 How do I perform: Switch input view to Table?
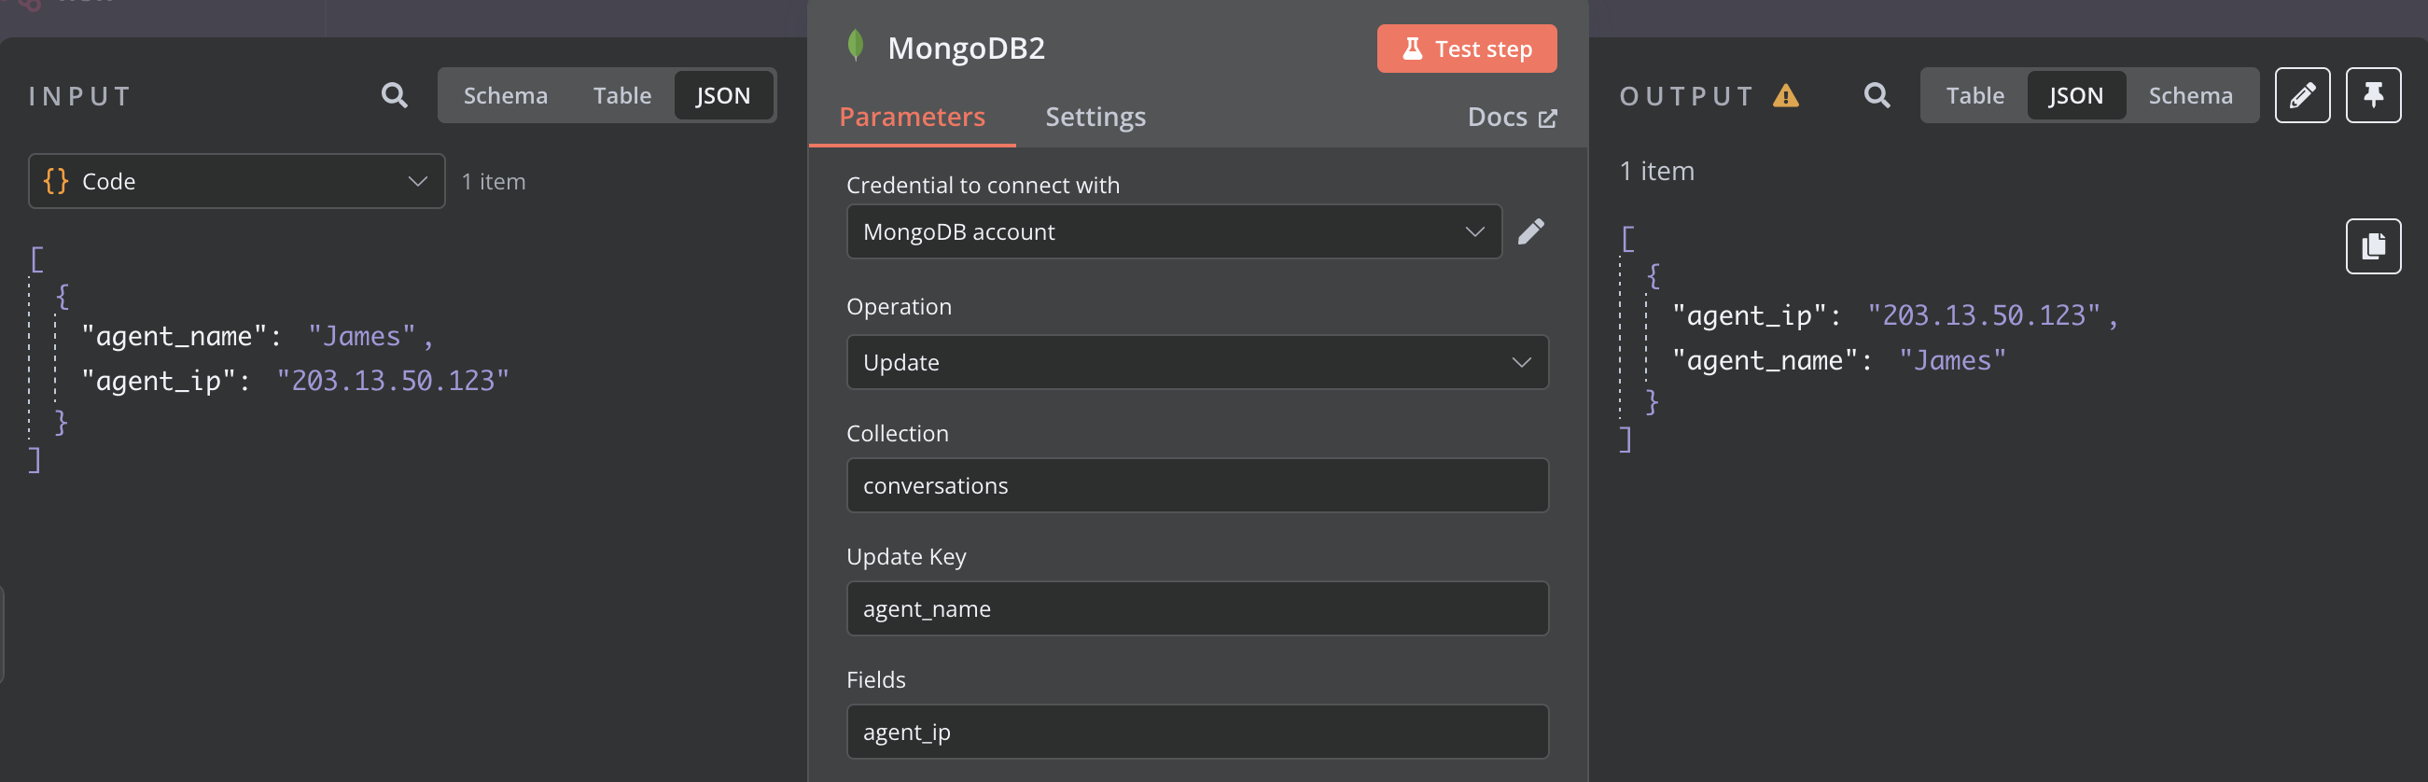click(x=622, y=95)
